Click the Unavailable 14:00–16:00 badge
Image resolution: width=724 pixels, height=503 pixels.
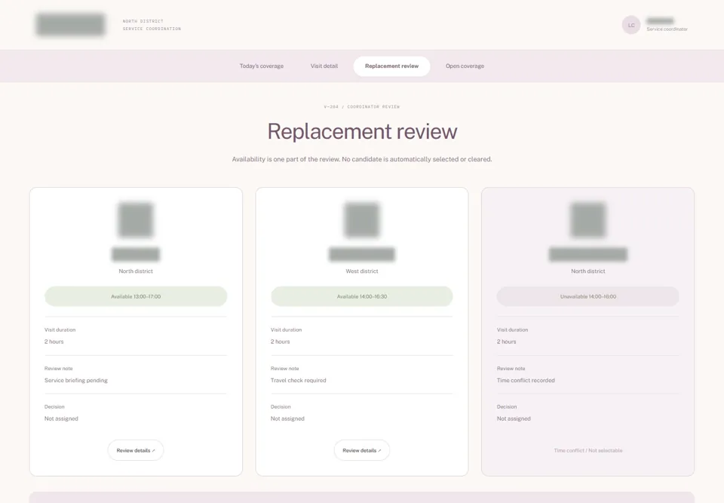587,296
